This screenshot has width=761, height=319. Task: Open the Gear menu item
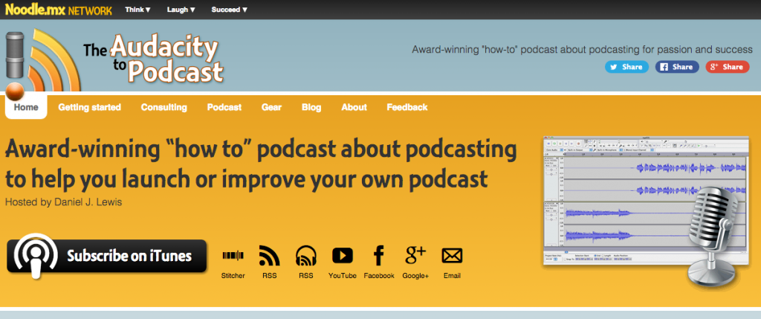271,107
